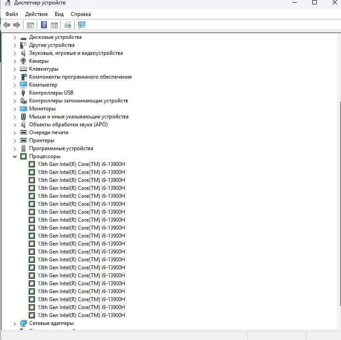Maximize the Диспетчер устройств window
The width and height of the screenshot is (341, 340).
[314, 2]
